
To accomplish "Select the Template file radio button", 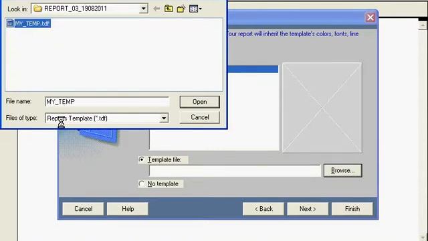I will coord(141,159).
